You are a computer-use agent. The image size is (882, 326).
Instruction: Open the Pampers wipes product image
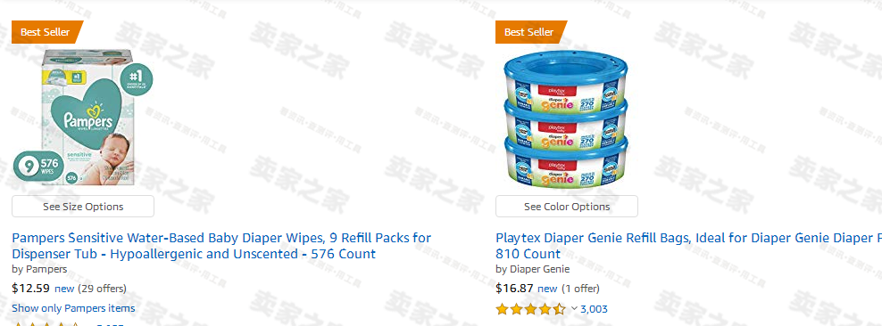[x=83, y=118]
